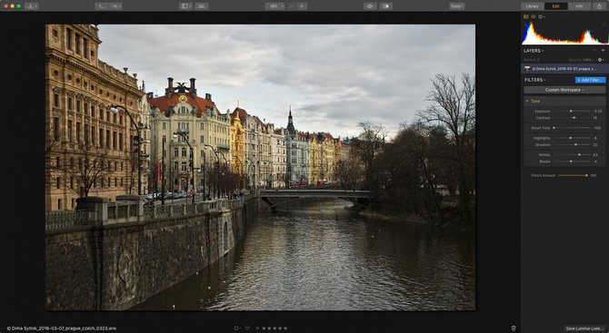The image size is (609, 333).
Task: Click the import/open image toolbar icon
Action: tap(32, 6)
